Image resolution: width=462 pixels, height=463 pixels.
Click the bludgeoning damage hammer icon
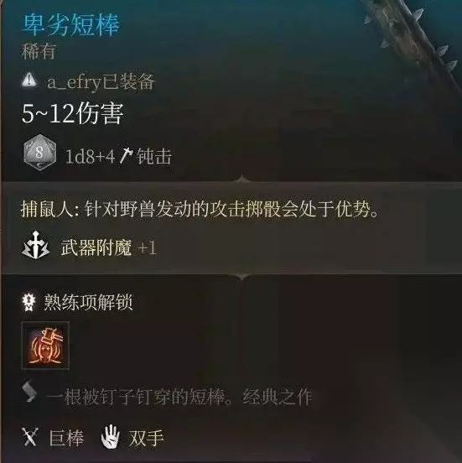(x=126, y=156)
